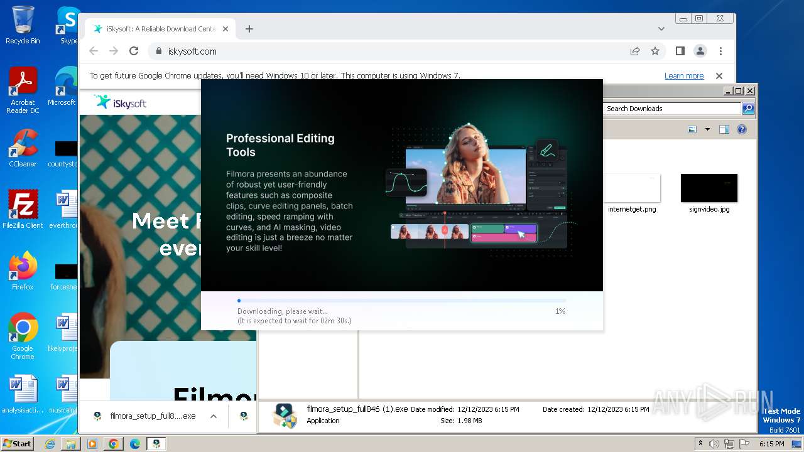The width and height of the screenshot is (804, 452).
Task: Open Microsoft Edge from taskbar
Action: tap(135, 444)
